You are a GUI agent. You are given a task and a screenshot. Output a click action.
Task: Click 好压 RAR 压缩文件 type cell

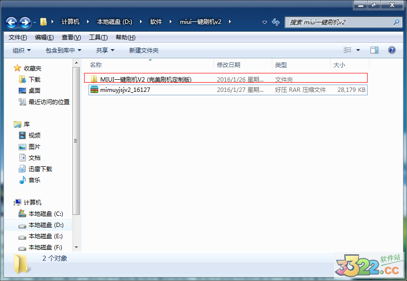pos(301,90)
